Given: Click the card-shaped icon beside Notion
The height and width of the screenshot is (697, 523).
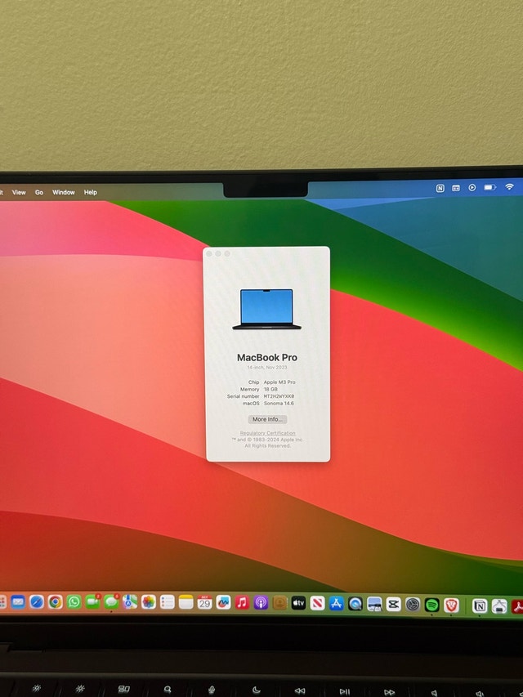Looking at the screenshot, I should click(x=456, y=189).
